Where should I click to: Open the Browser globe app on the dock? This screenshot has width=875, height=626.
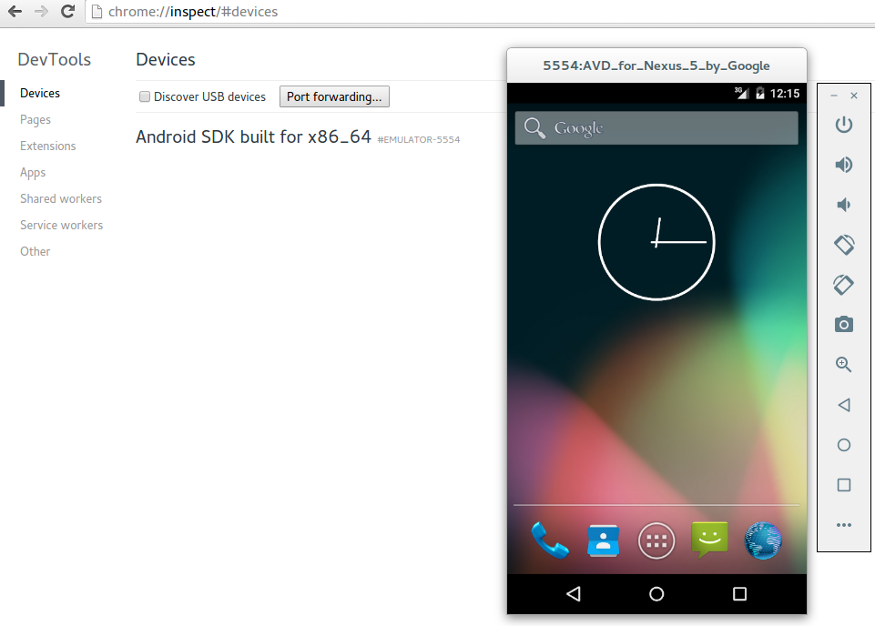point(763,540)
